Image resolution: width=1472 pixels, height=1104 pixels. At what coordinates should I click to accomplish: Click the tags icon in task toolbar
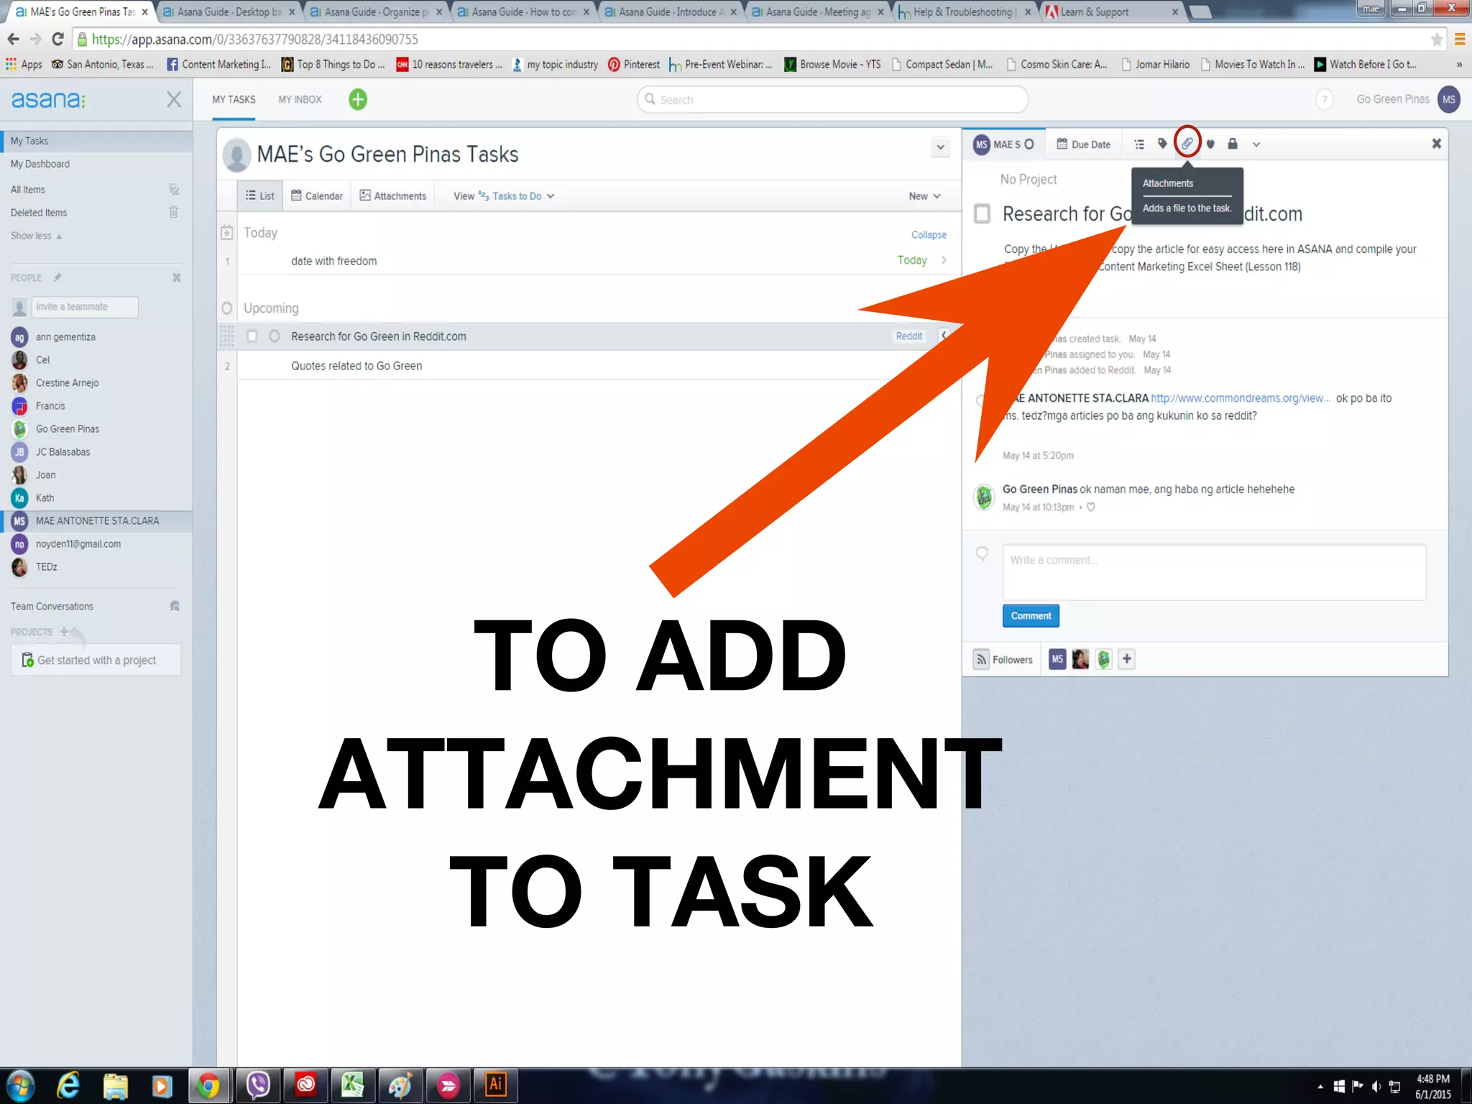pos(1162,144)
